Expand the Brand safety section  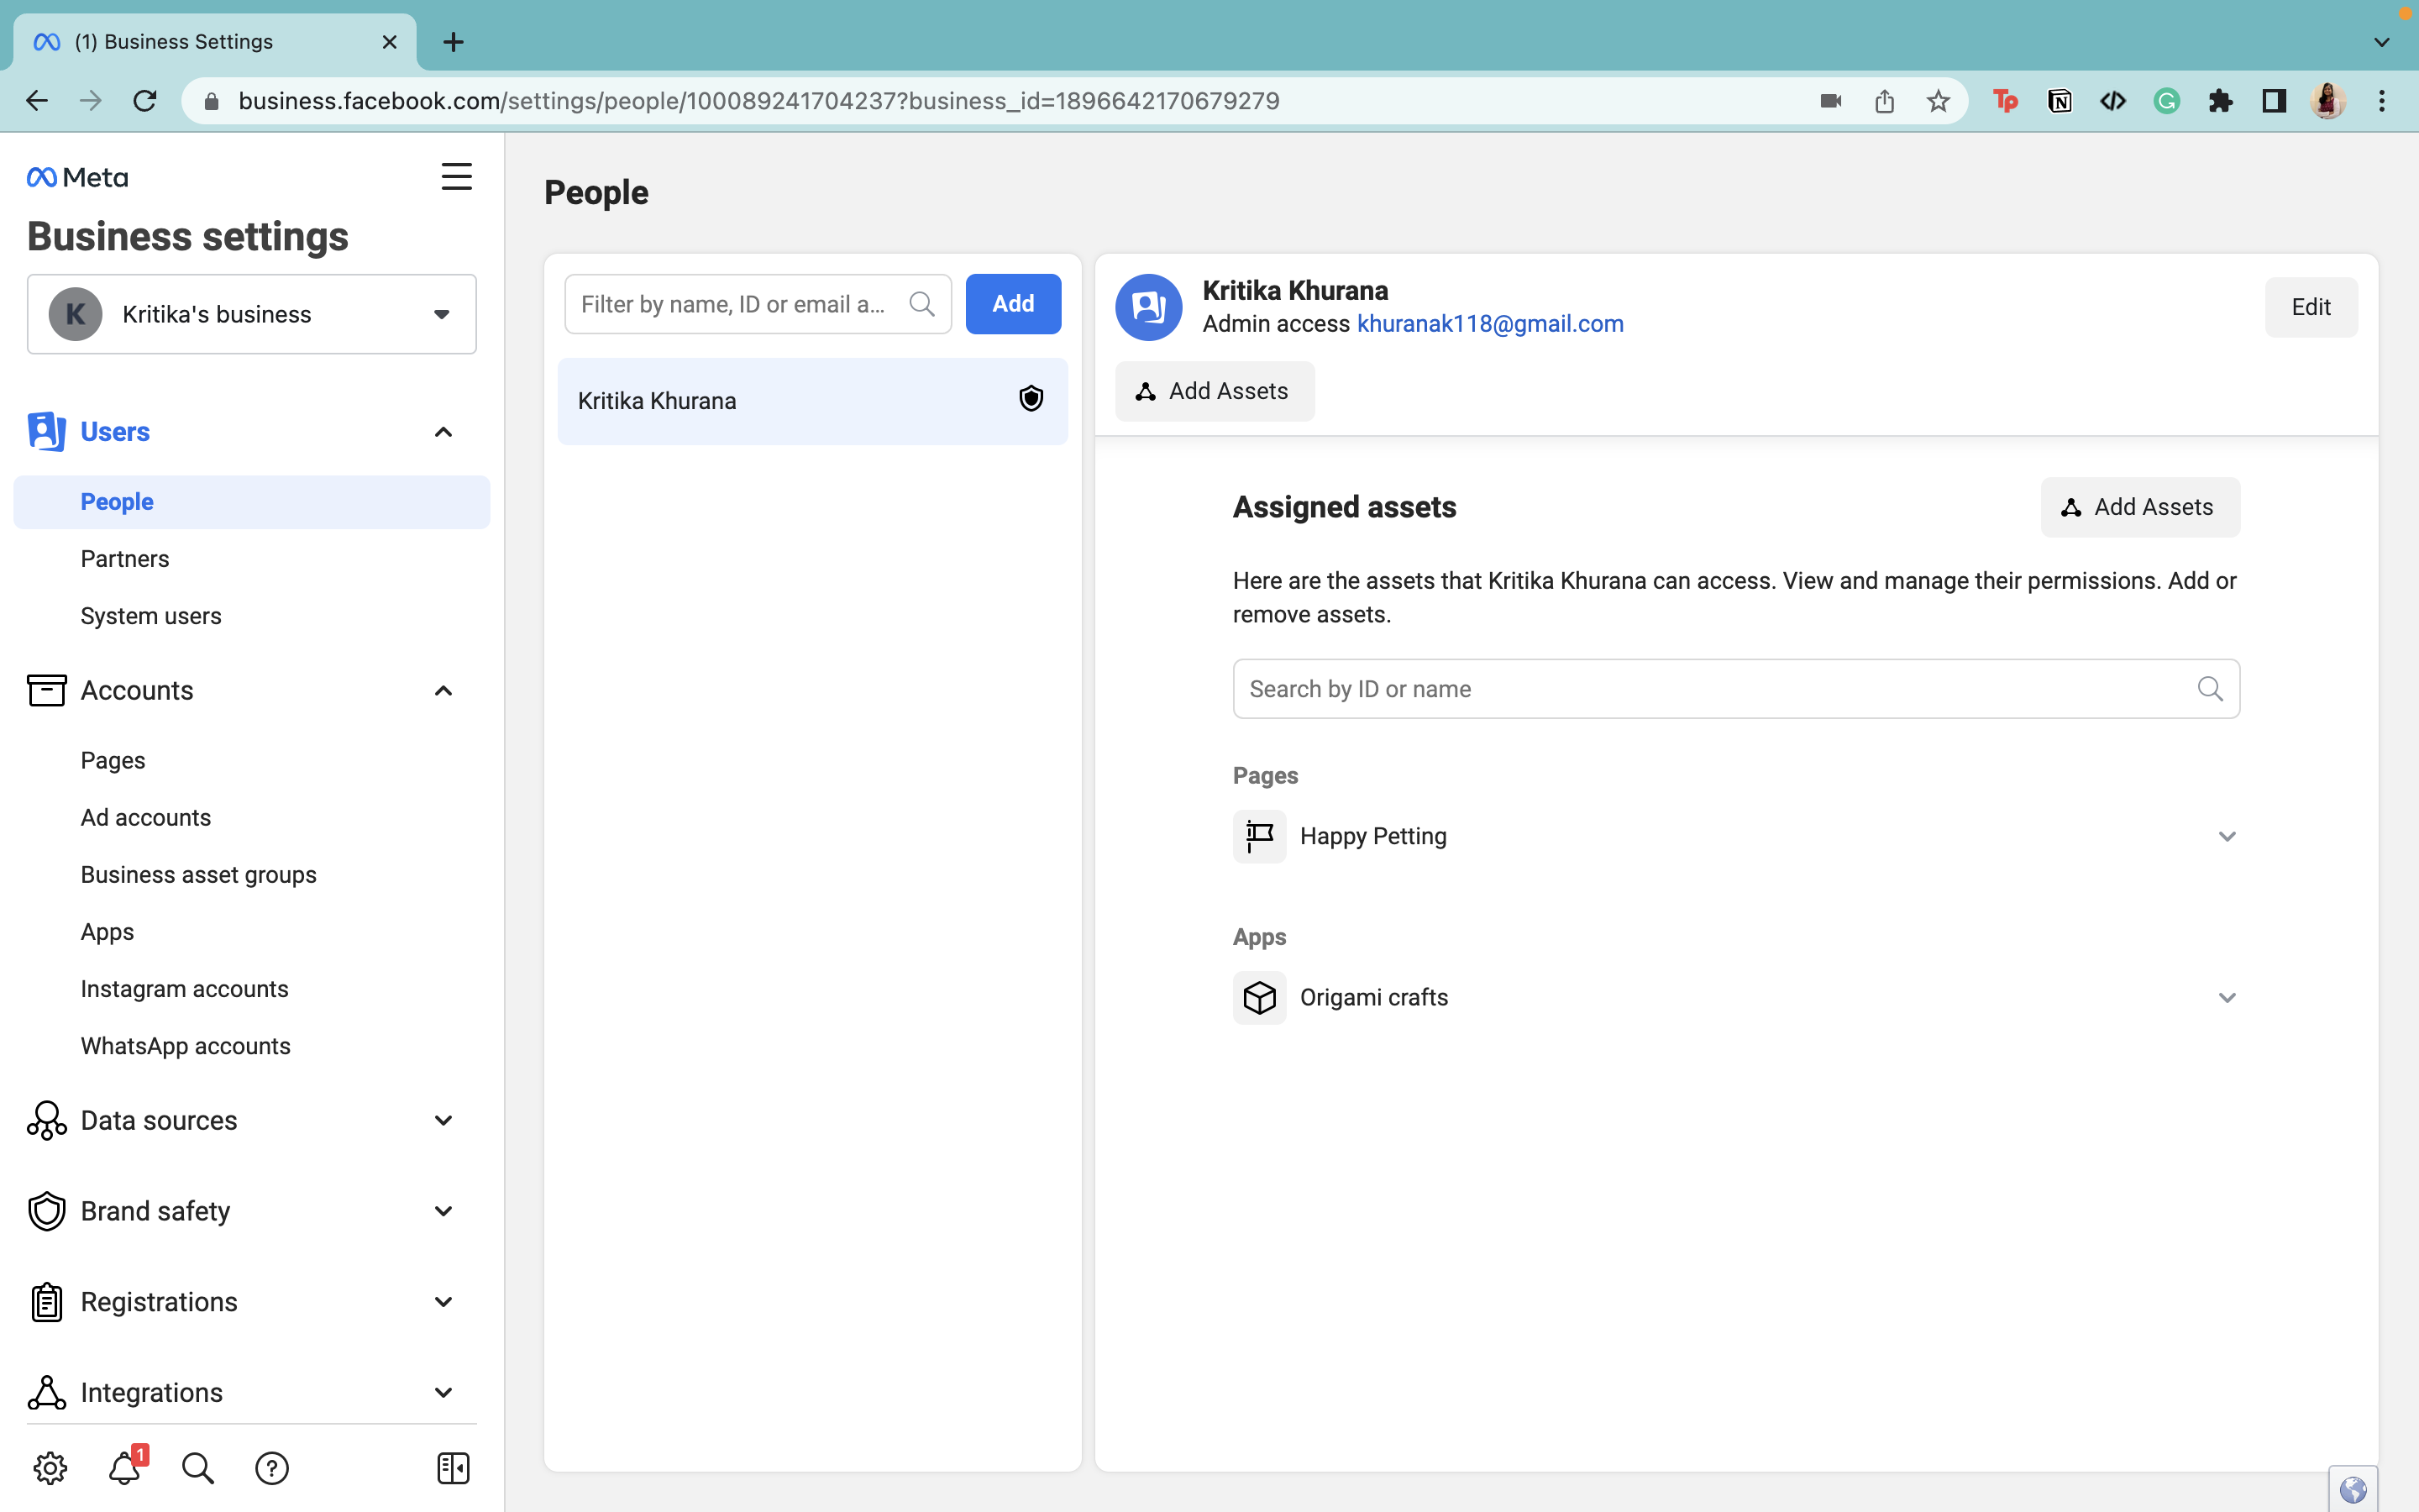[x=443, y=1211]
